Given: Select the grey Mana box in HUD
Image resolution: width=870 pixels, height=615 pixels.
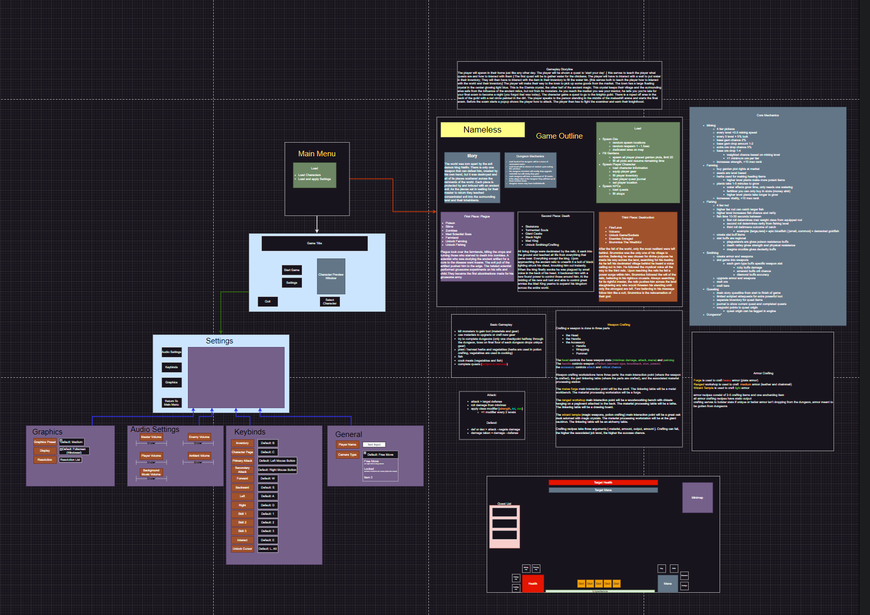Looking at the screenshot, I should pos(667,584).
